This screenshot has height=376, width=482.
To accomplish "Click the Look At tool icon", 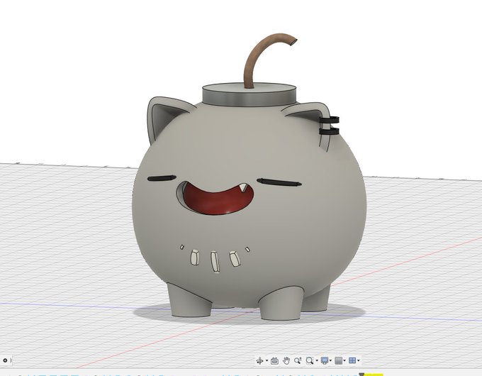I will (x=274, y=360).
